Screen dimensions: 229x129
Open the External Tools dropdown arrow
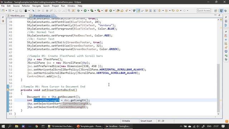point(102,10)
